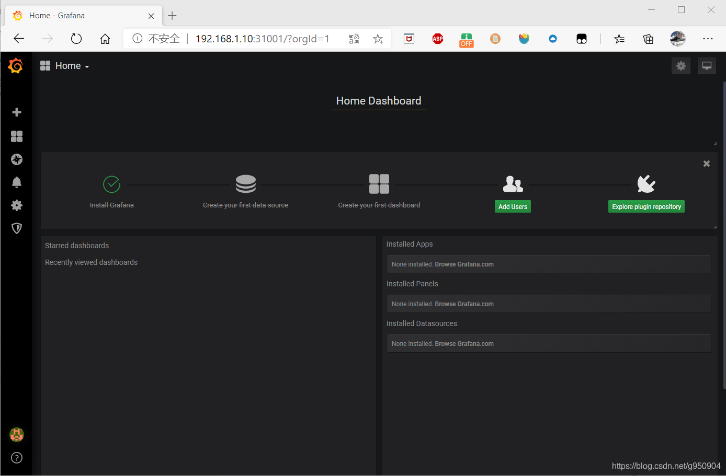The image size is (726, 476).
Task: Go to the browser home page icon
Action: click(105, 39)
